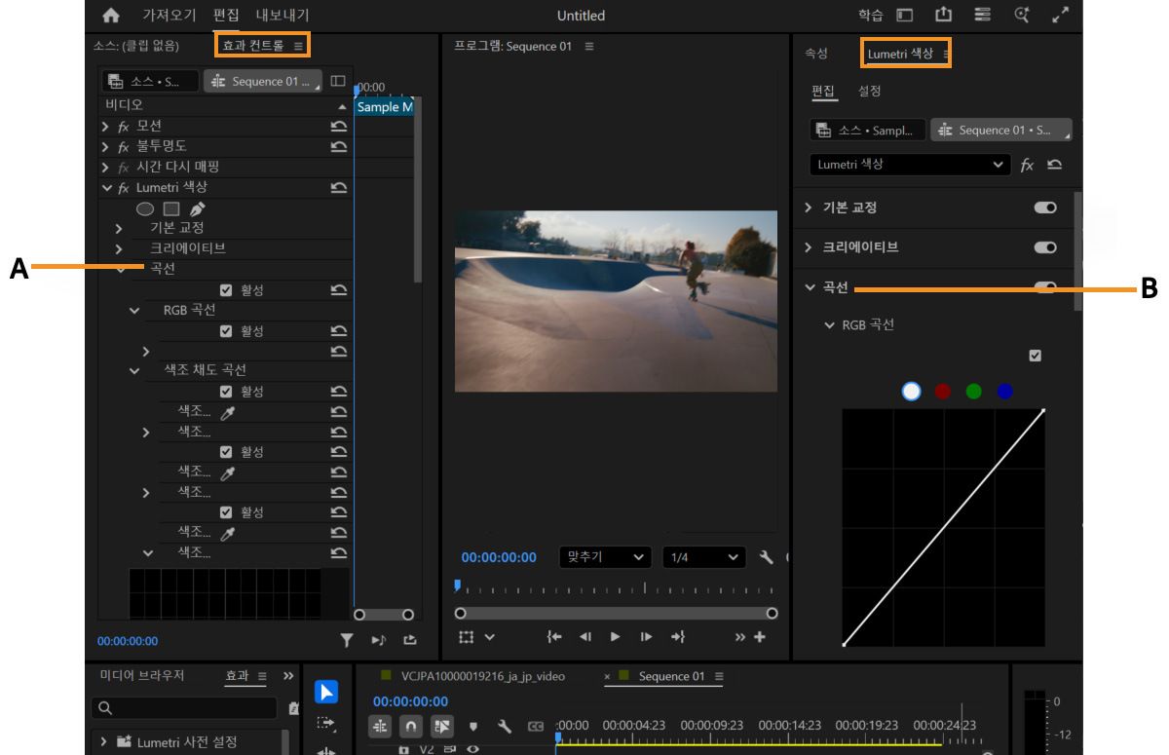Image resolution: width=1169 pixels, height=755 pixels.
Task: Select the red channel swatch above the RGB curve
Action: click(x=942, y=392)
